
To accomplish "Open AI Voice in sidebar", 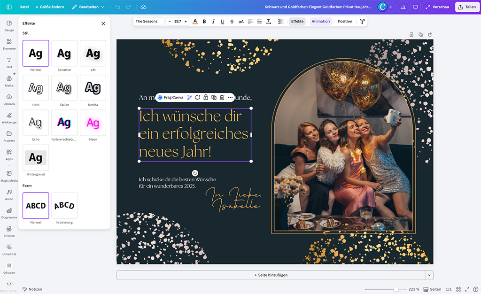I will (9, 231).
